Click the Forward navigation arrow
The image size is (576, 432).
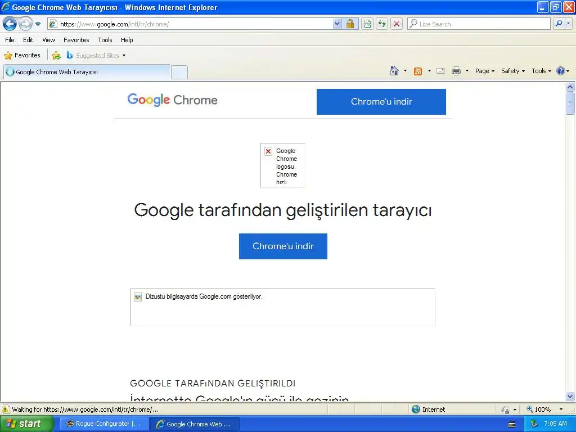[25, 24]
